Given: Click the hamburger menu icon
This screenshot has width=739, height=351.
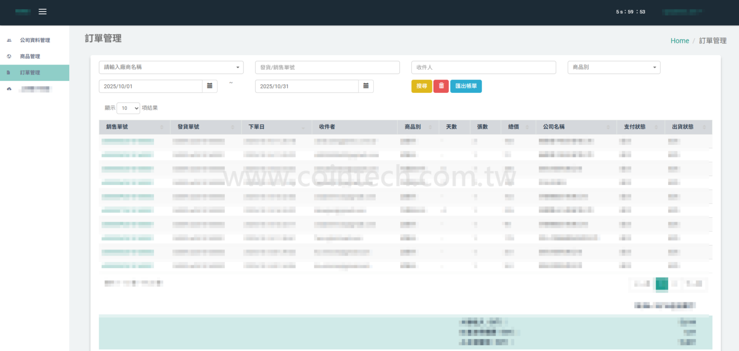Looking at the screenshot, I should coord(42,12).
